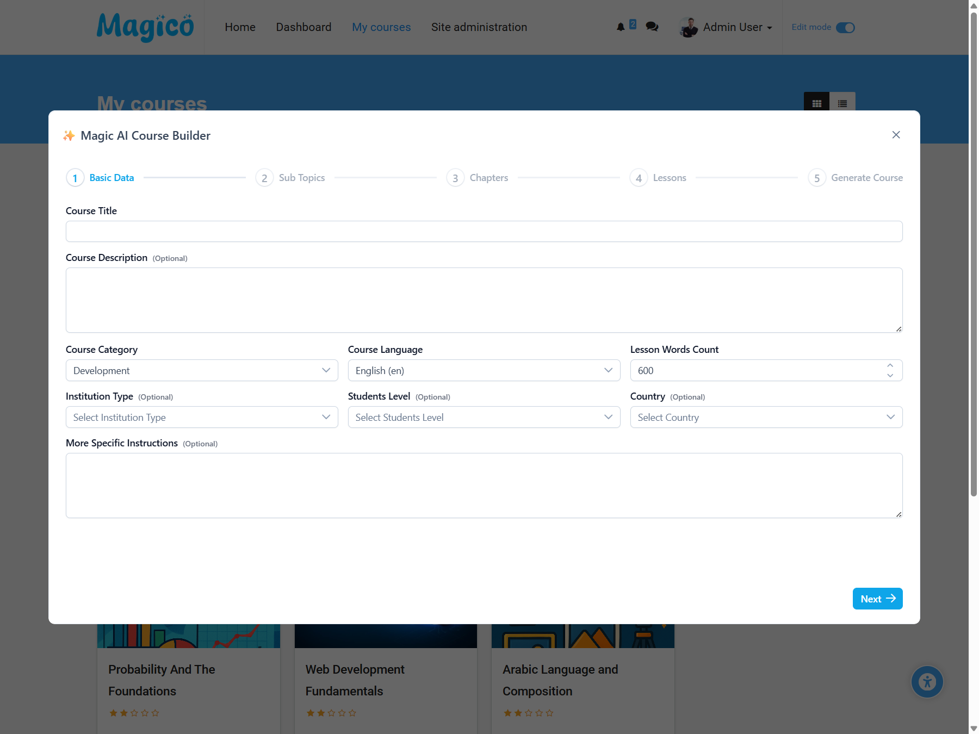The image size is (979, 734).
Task: Open the notifications bell
Action: coord(620,27)
